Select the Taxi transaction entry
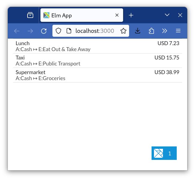 point(97,61)
